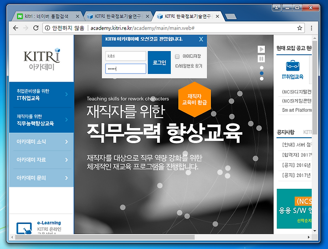Click the vertical scrollbar thumb

315,88
